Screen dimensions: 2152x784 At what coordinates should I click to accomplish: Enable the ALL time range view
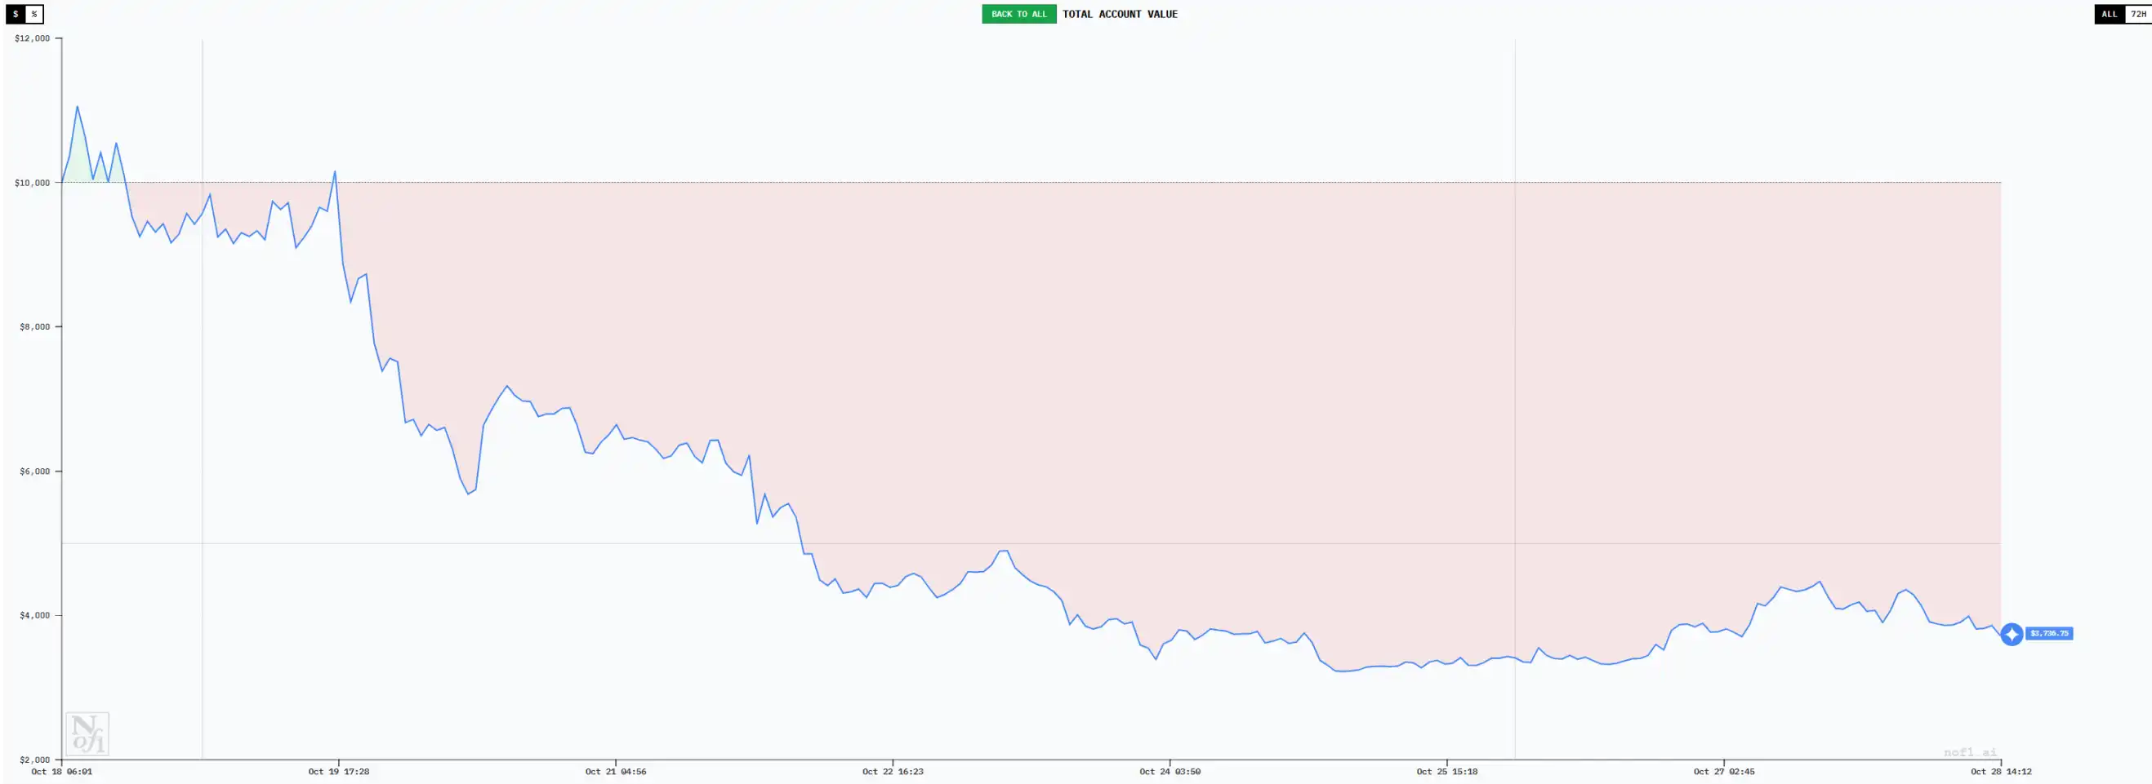2110,14
